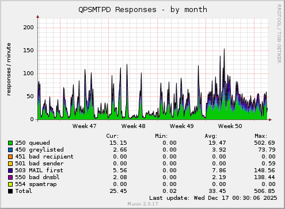This screenshot has height=209, width=285.
Task: Click the MAIL first average value 7.86
Action: pos(219,171)
